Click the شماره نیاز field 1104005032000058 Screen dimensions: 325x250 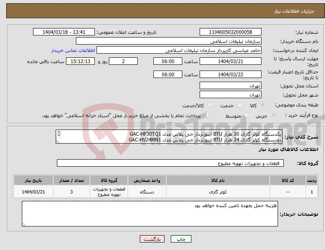(231, 32)
